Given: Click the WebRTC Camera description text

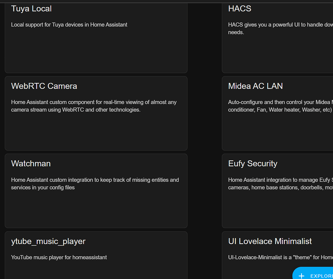Looking at the screenshot, I should 94,106.
